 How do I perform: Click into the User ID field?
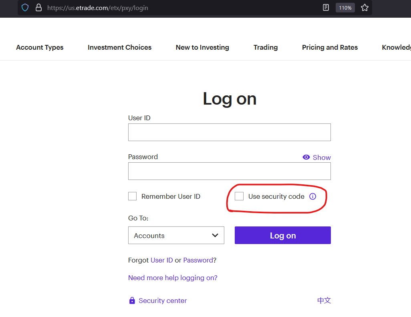click(229, 132)
